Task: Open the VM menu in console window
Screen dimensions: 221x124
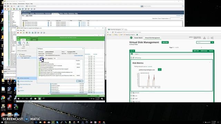Action: pos(24,30)
